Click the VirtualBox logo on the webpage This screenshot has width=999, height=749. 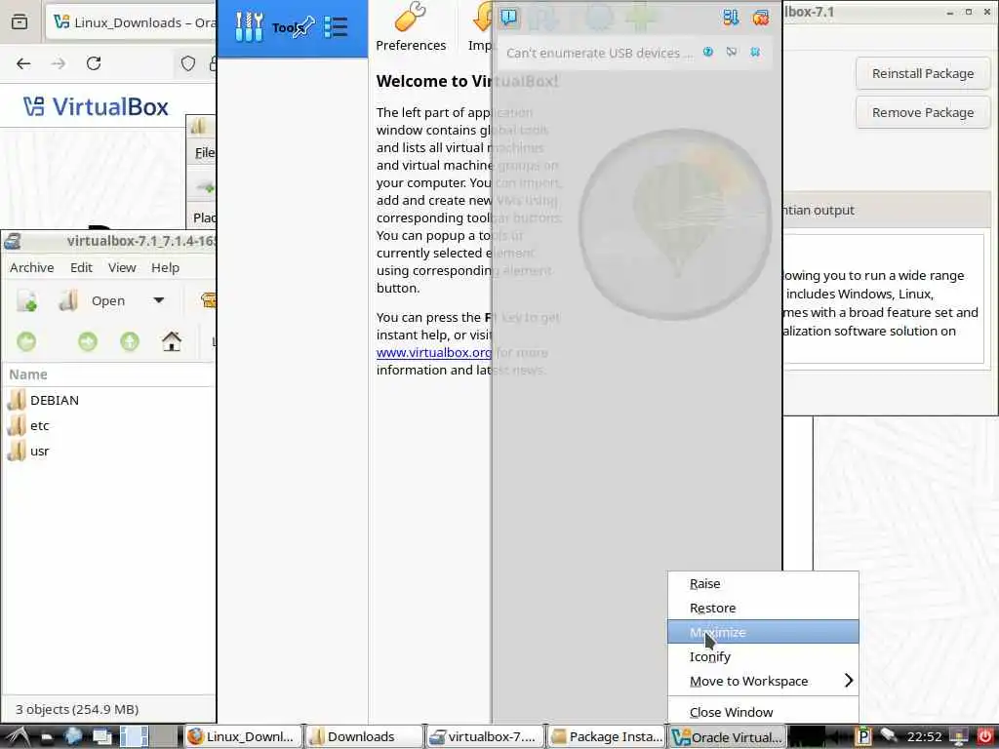97,106
